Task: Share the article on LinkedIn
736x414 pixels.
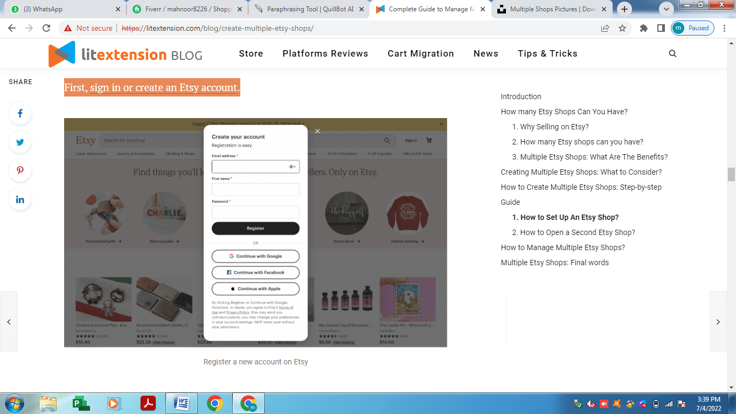Action: click(20, 199)
